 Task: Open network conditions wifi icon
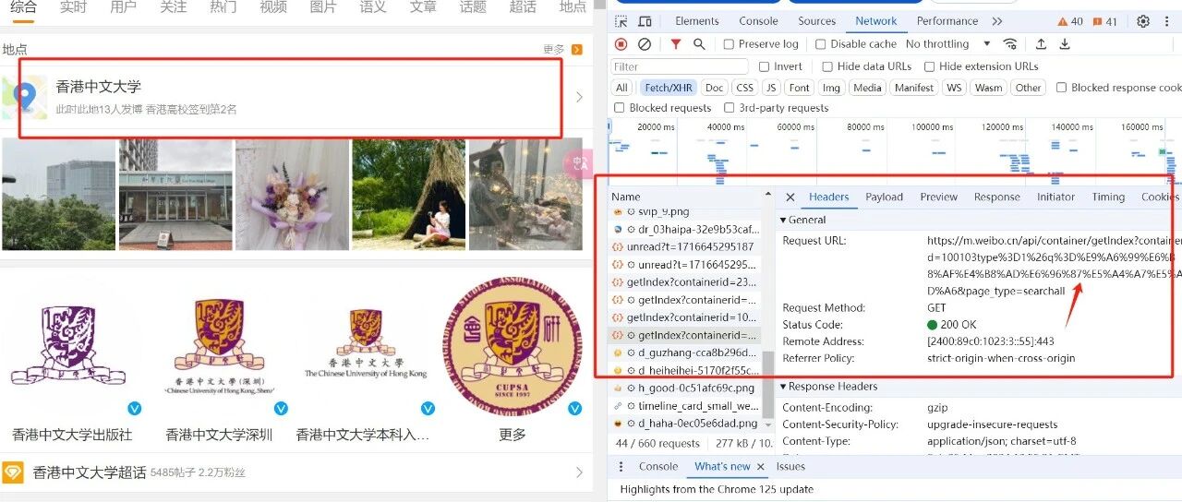pyautogui.click(x=1010, y=44)
